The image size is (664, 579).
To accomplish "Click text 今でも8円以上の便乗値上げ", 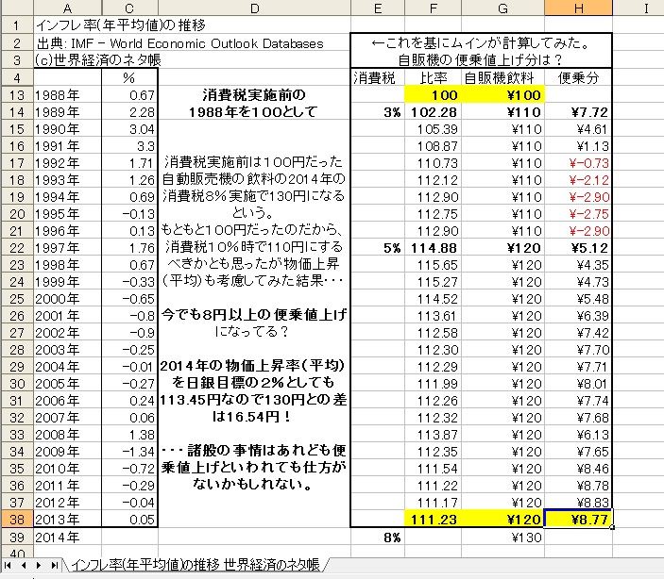I will click(254, 315).
